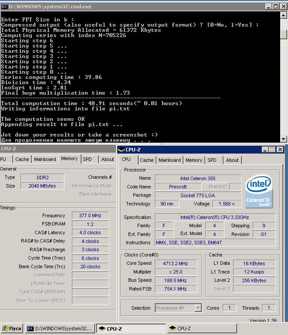The image size is (288, 335).
Task: Click the CPU-Z title bar chip icon
Action: pos(122,150)
